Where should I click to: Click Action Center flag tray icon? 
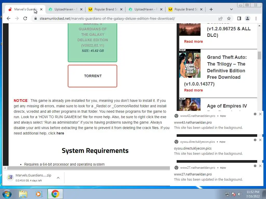[234, 194]
